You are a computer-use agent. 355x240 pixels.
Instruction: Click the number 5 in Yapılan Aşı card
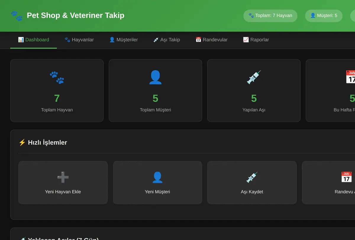pos(254,98)
